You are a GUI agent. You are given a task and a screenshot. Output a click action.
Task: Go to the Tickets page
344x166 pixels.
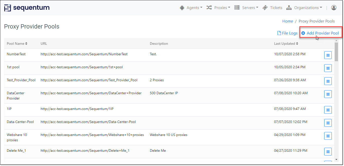(x=273, y=8)
